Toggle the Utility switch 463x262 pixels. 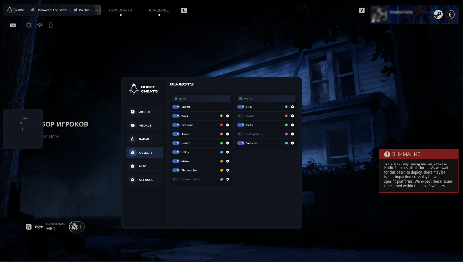point(176,152)
